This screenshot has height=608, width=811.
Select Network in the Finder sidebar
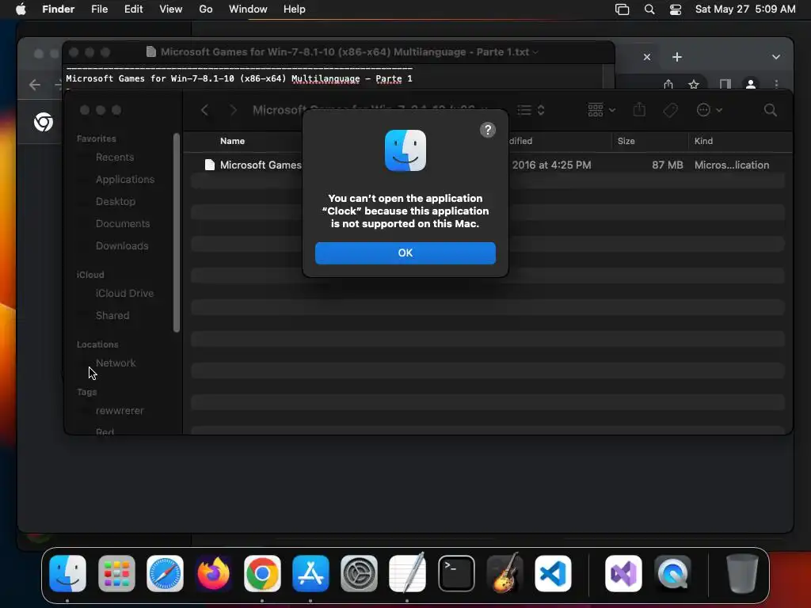pos(116,363)
